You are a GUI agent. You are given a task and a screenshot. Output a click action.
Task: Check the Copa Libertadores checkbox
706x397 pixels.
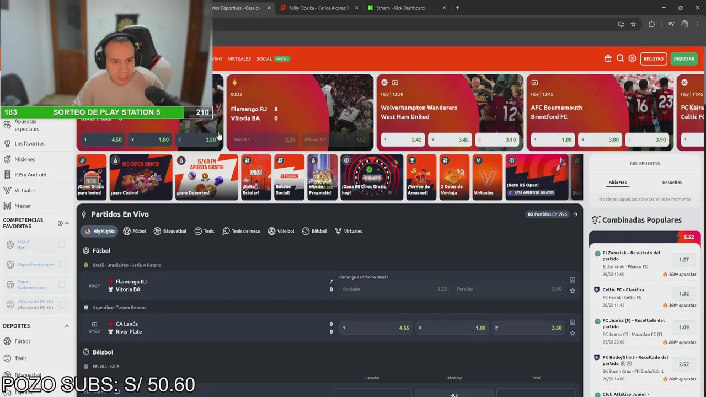[x=62, y=265]
